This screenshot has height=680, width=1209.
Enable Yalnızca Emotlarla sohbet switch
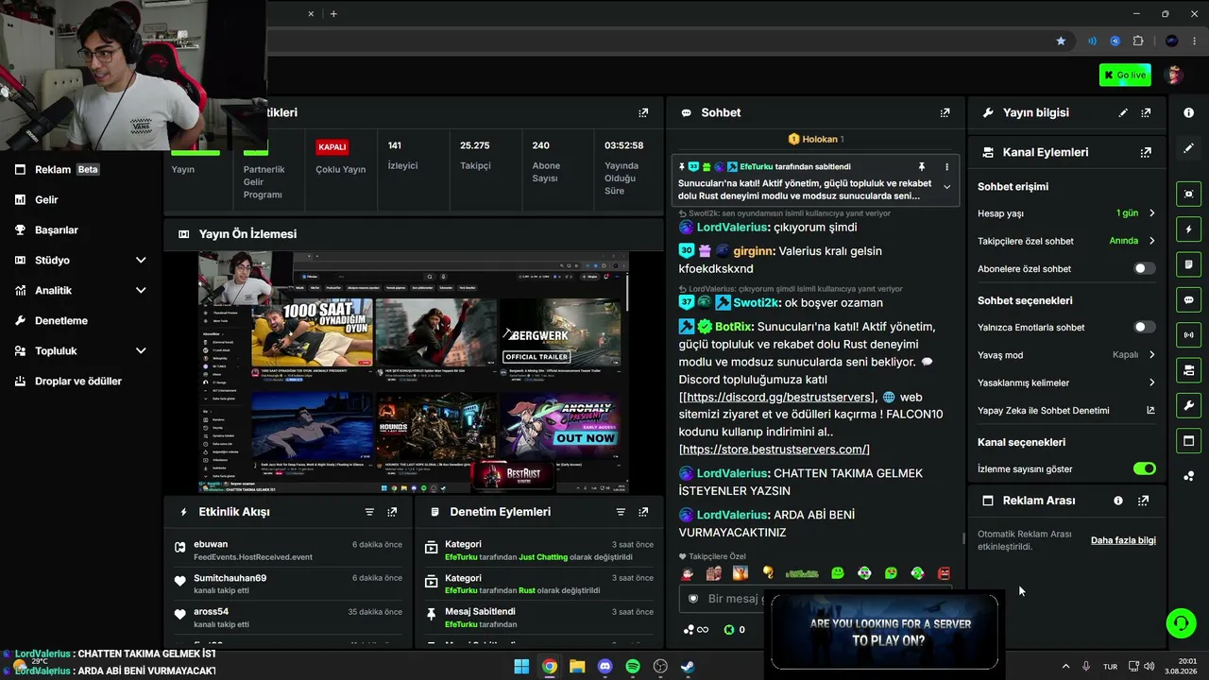coord(1144,328)
